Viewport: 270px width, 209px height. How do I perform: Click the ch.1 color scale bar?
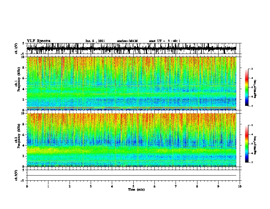pyautogui.click(x=246, y=87)
